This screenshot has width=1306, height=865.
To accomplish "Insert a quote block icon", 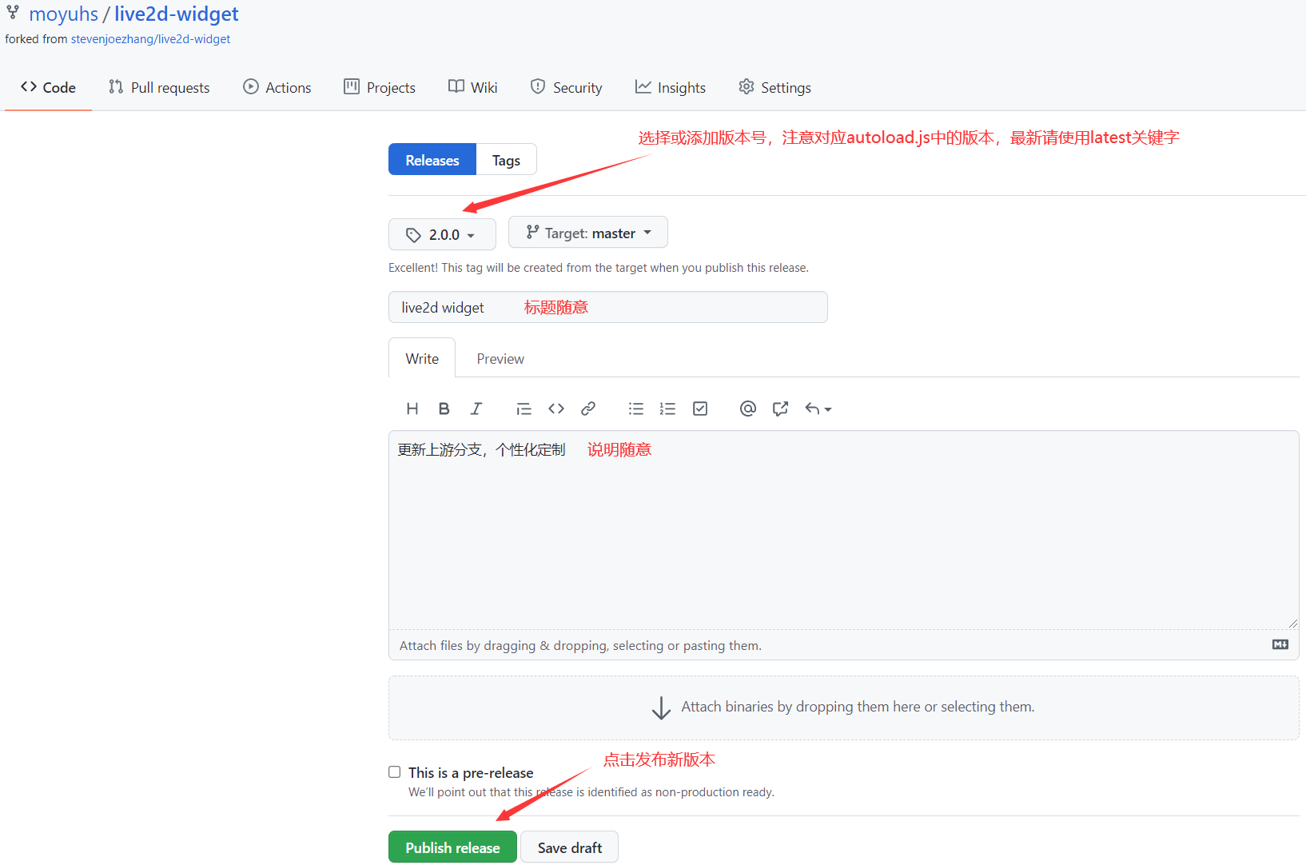I will point(524,409).
